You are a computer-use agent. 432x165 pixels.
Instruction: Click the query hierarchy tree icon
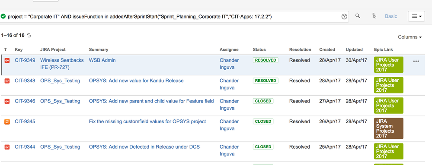point(374,16)
